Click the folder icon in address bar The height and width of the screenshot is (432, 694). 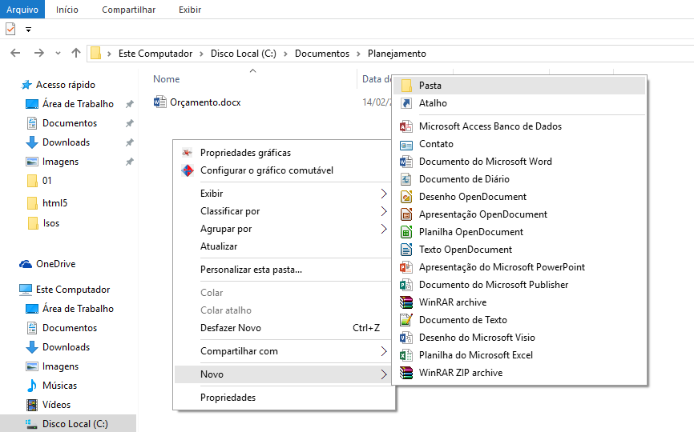[95, 54]
